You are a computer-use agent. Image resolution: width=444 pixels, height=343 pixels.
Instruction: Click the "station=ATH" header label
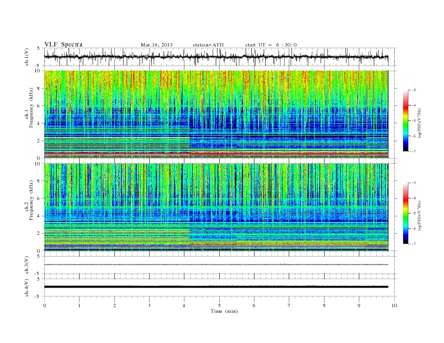tap(208, 45)
